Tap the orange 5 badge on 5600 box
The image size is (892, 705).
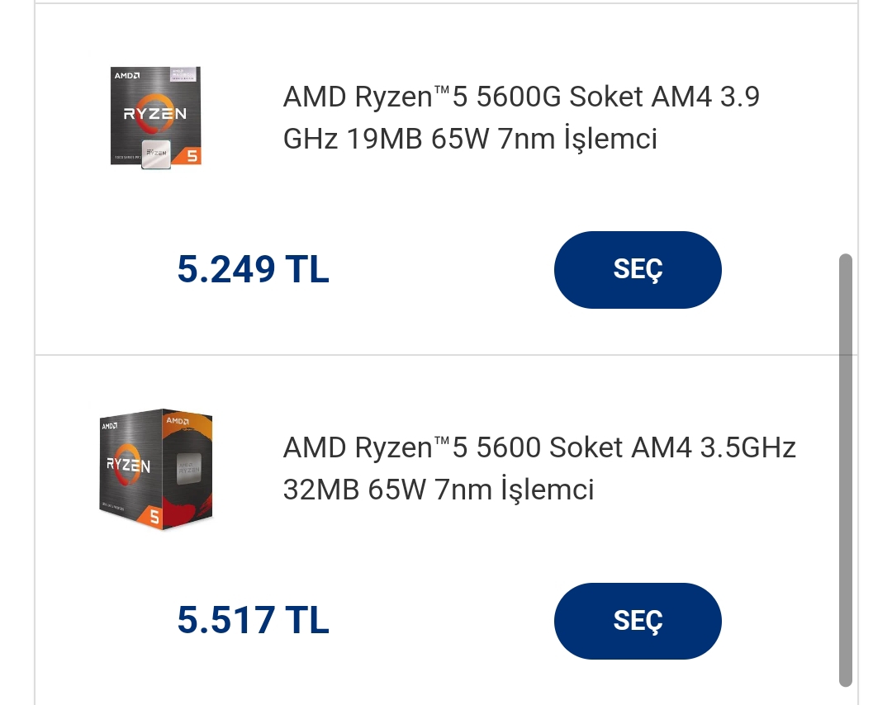tap(154, 517)
